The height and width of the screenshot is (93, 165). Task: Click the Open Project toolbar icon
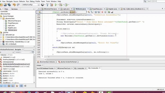tap(5, 5)
